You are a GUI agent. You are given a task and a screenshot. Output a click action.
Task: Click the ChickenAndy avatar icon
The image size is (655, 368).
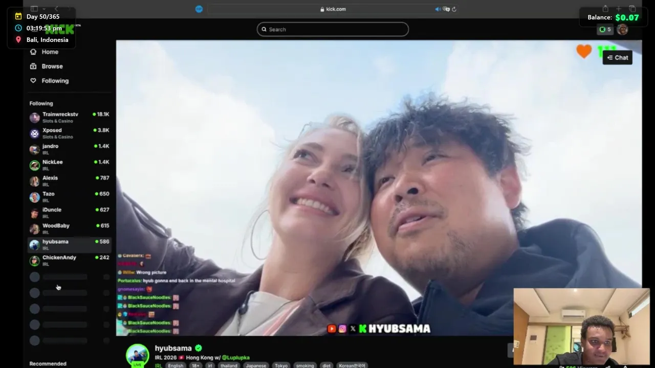tap(34, 261)
